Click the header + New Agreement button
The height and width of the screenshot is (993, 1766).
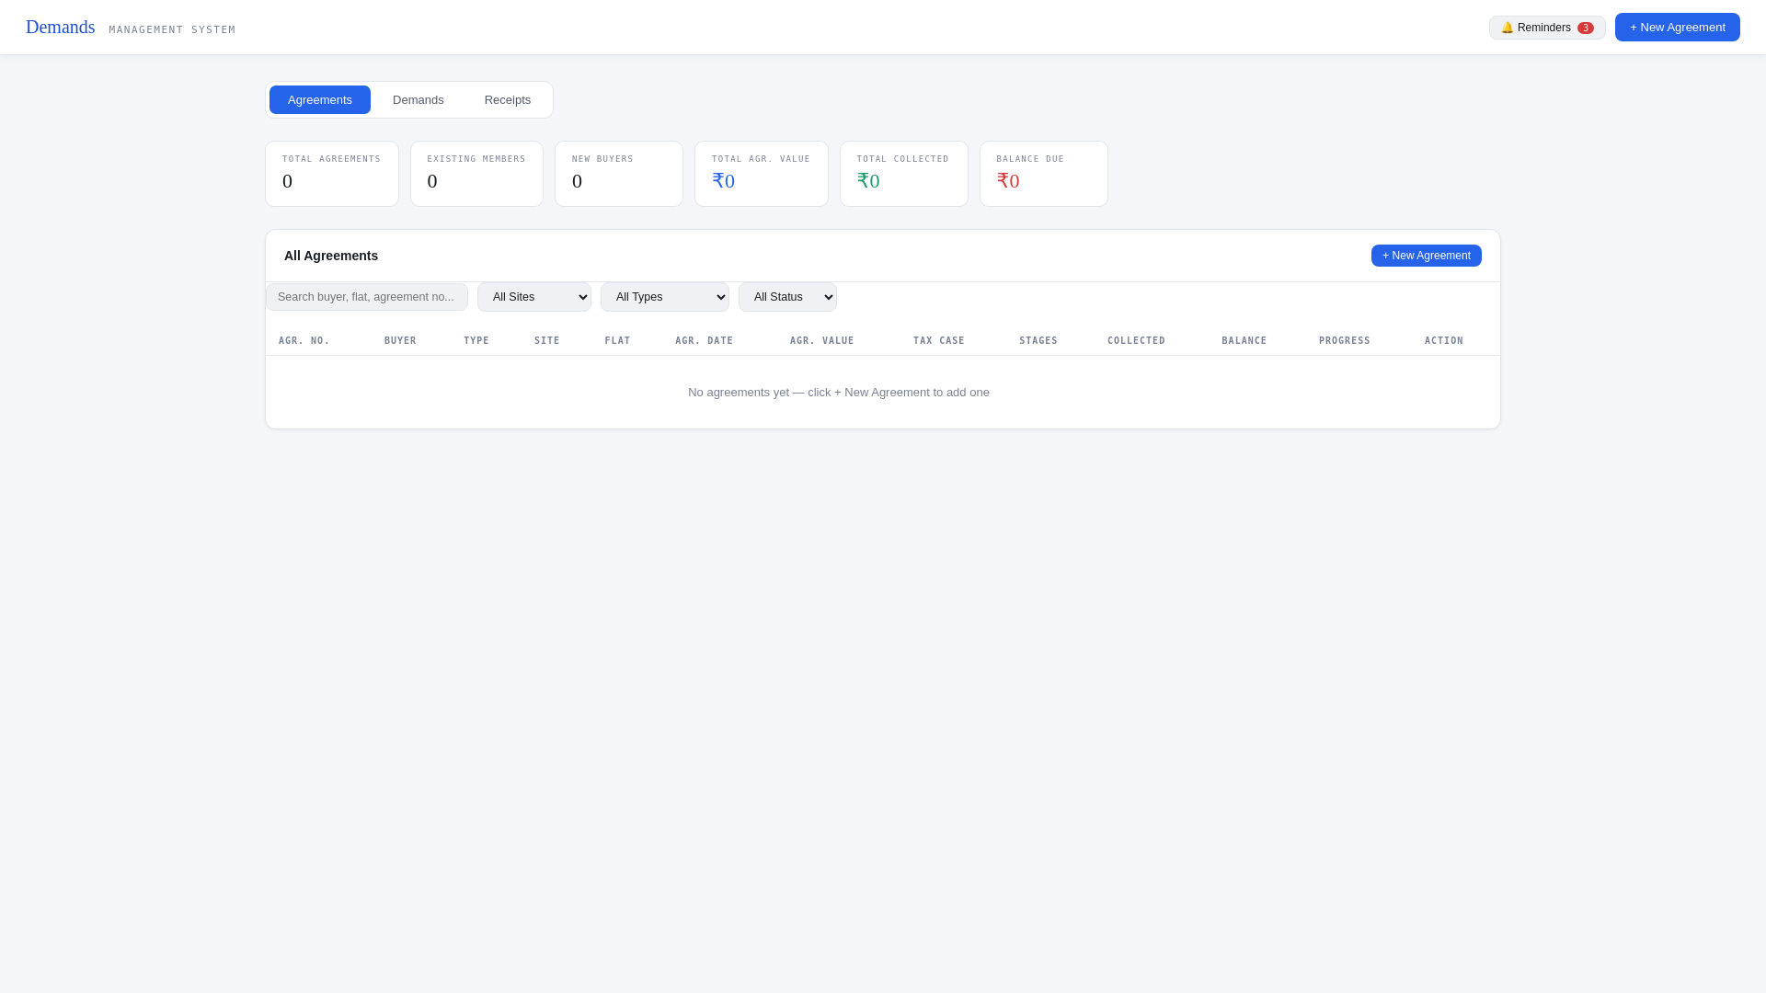coord(1677,28)
